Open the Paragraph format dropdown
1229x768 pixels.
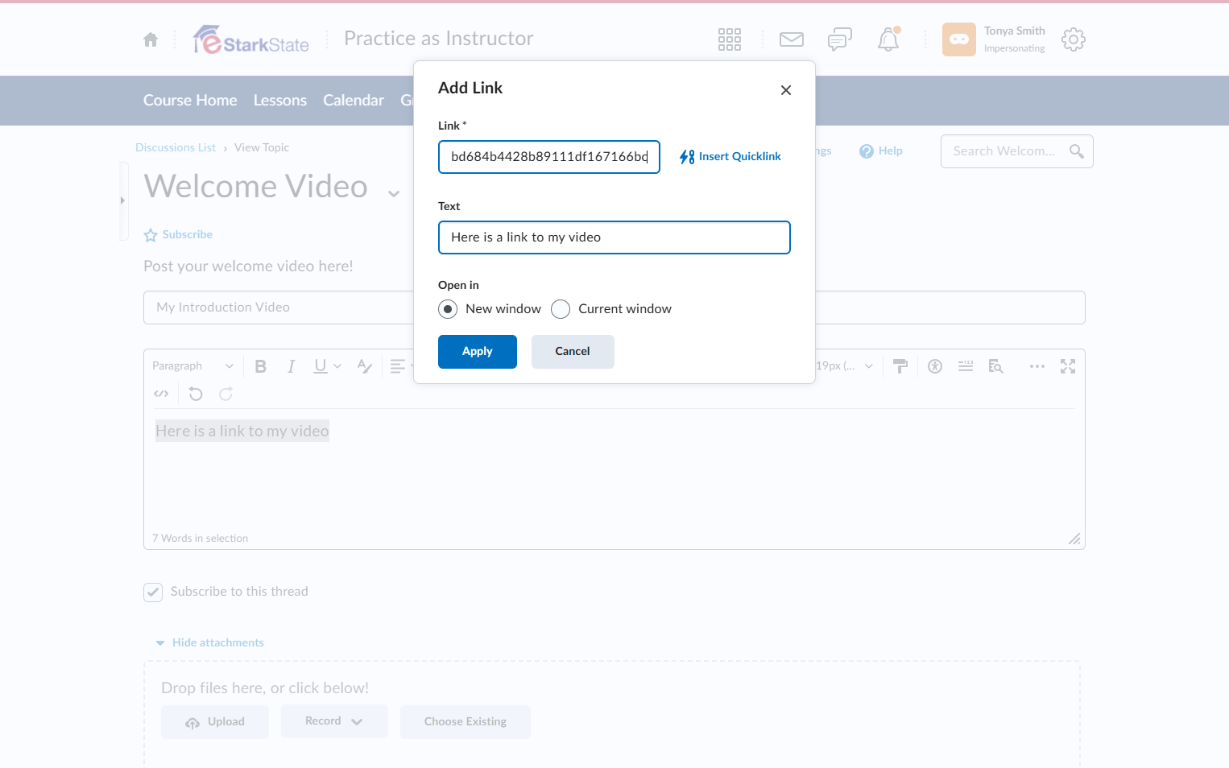(192, 366)
